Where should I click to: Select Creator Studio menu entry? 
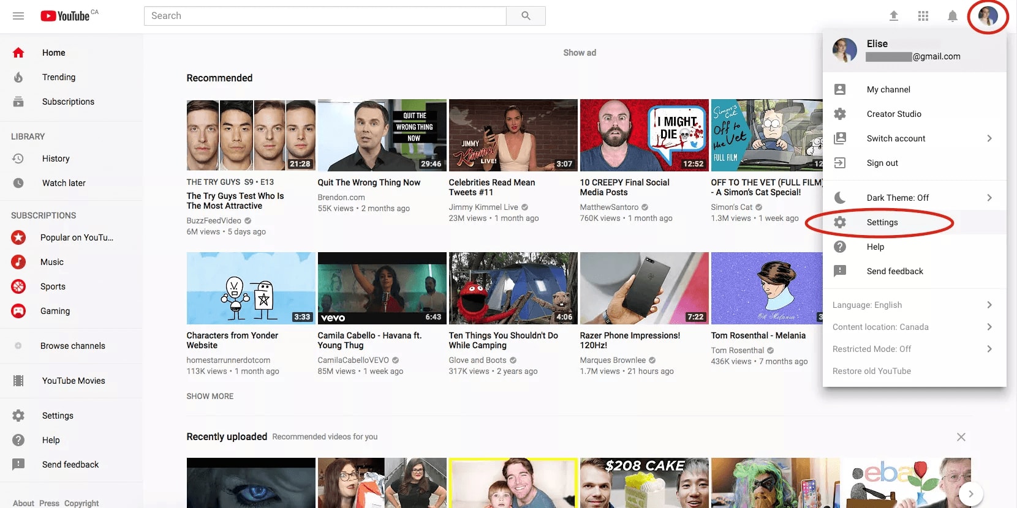pos(914,114)
